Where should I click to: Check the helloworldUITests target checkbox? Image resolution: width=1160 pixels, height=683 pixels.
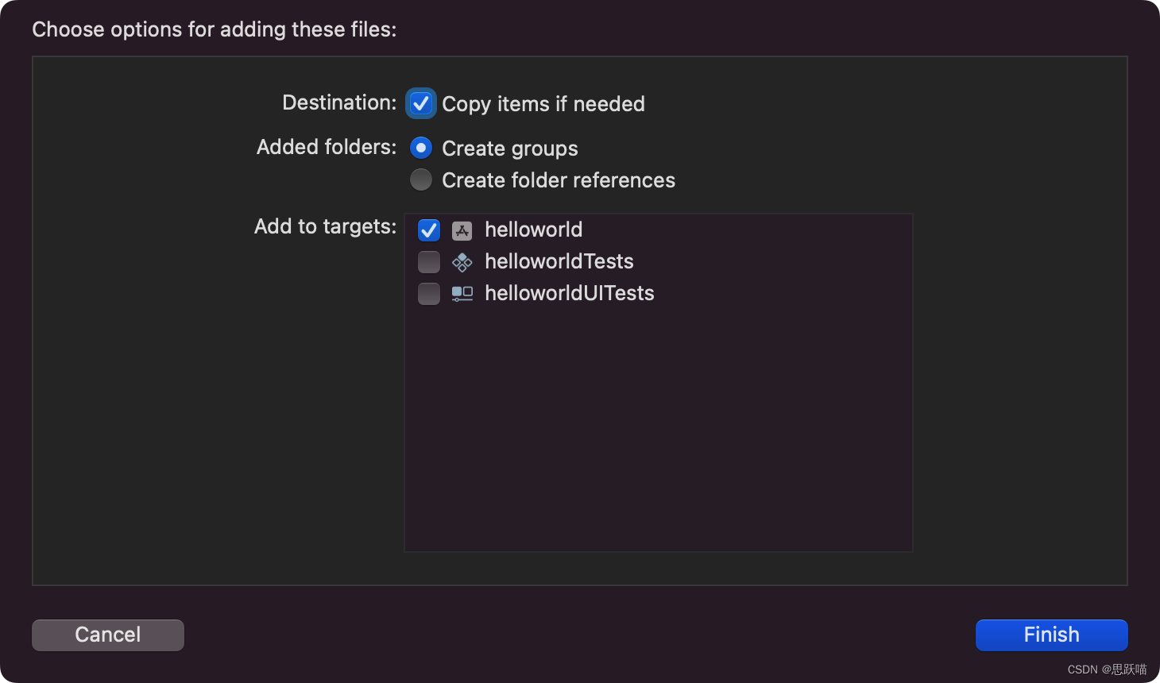click(429, 294)
